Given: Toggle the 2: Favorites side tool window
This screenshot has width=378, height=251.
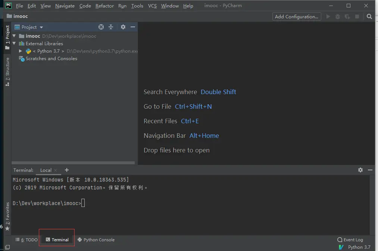Looking at the screenshot, I should coord(7,216).
